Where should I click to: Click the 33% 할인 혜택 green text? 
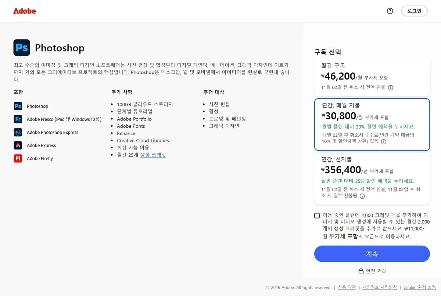369,127
